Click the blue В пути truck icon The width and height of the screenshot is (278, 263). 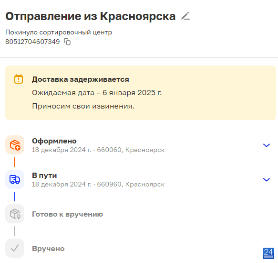click(x=15, y=179)
